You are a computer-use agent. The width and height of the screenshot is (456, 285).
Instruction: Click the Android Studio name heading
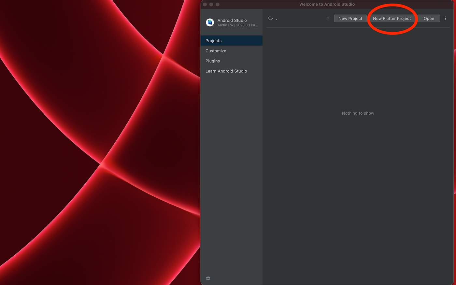pyautogui.click(x=232, y=20)
